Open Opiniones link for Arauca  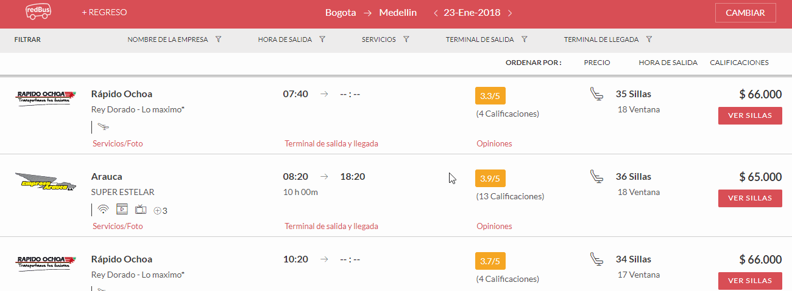[494, 226]
